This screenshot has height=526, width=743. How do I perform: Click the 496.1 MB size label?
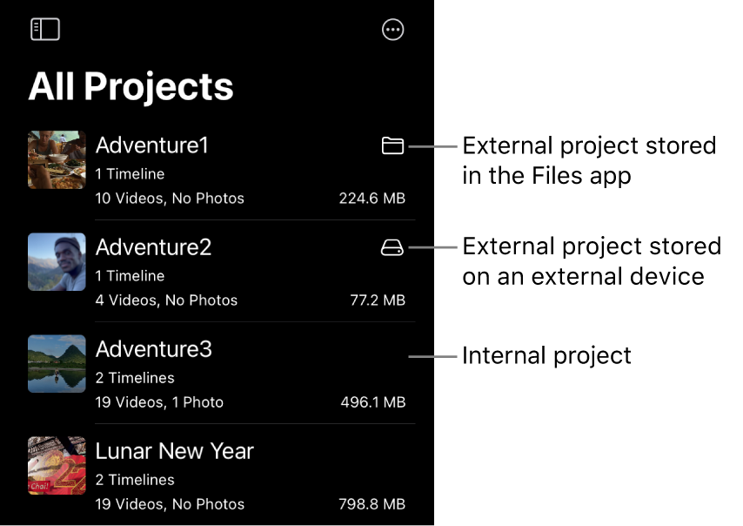[372, 402]
